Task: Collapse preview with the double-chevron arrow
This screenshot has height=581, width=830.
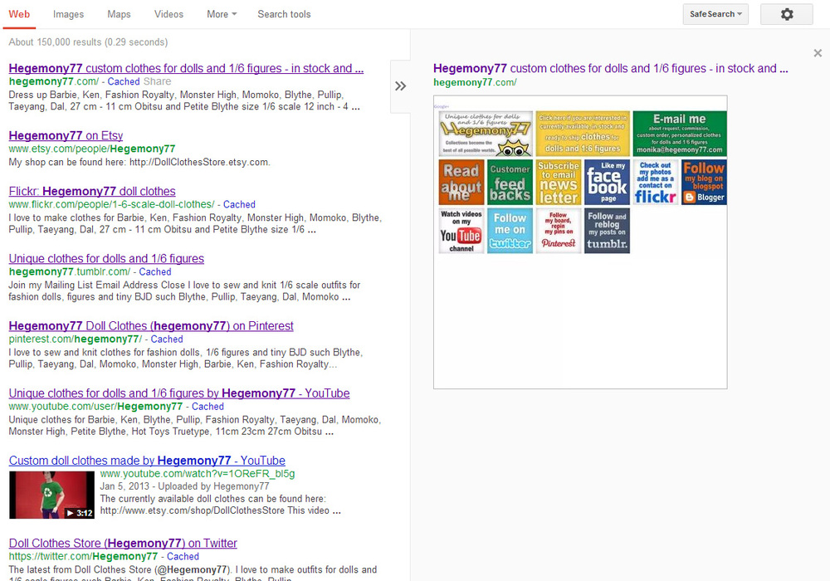Action: [x=400, y=86]
